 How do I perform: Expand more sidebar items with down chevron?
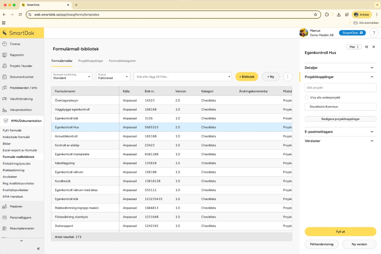pyautogui.click(x=22, y=241)
